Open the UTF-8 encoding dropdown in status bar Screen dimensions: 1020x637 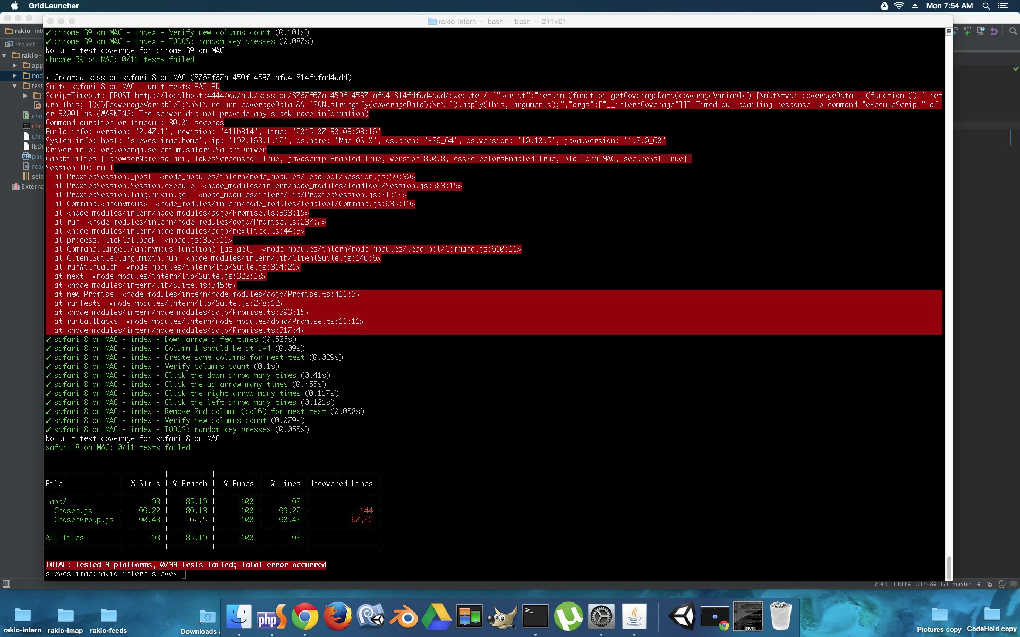pyautogui.click(x=925, y=584)
